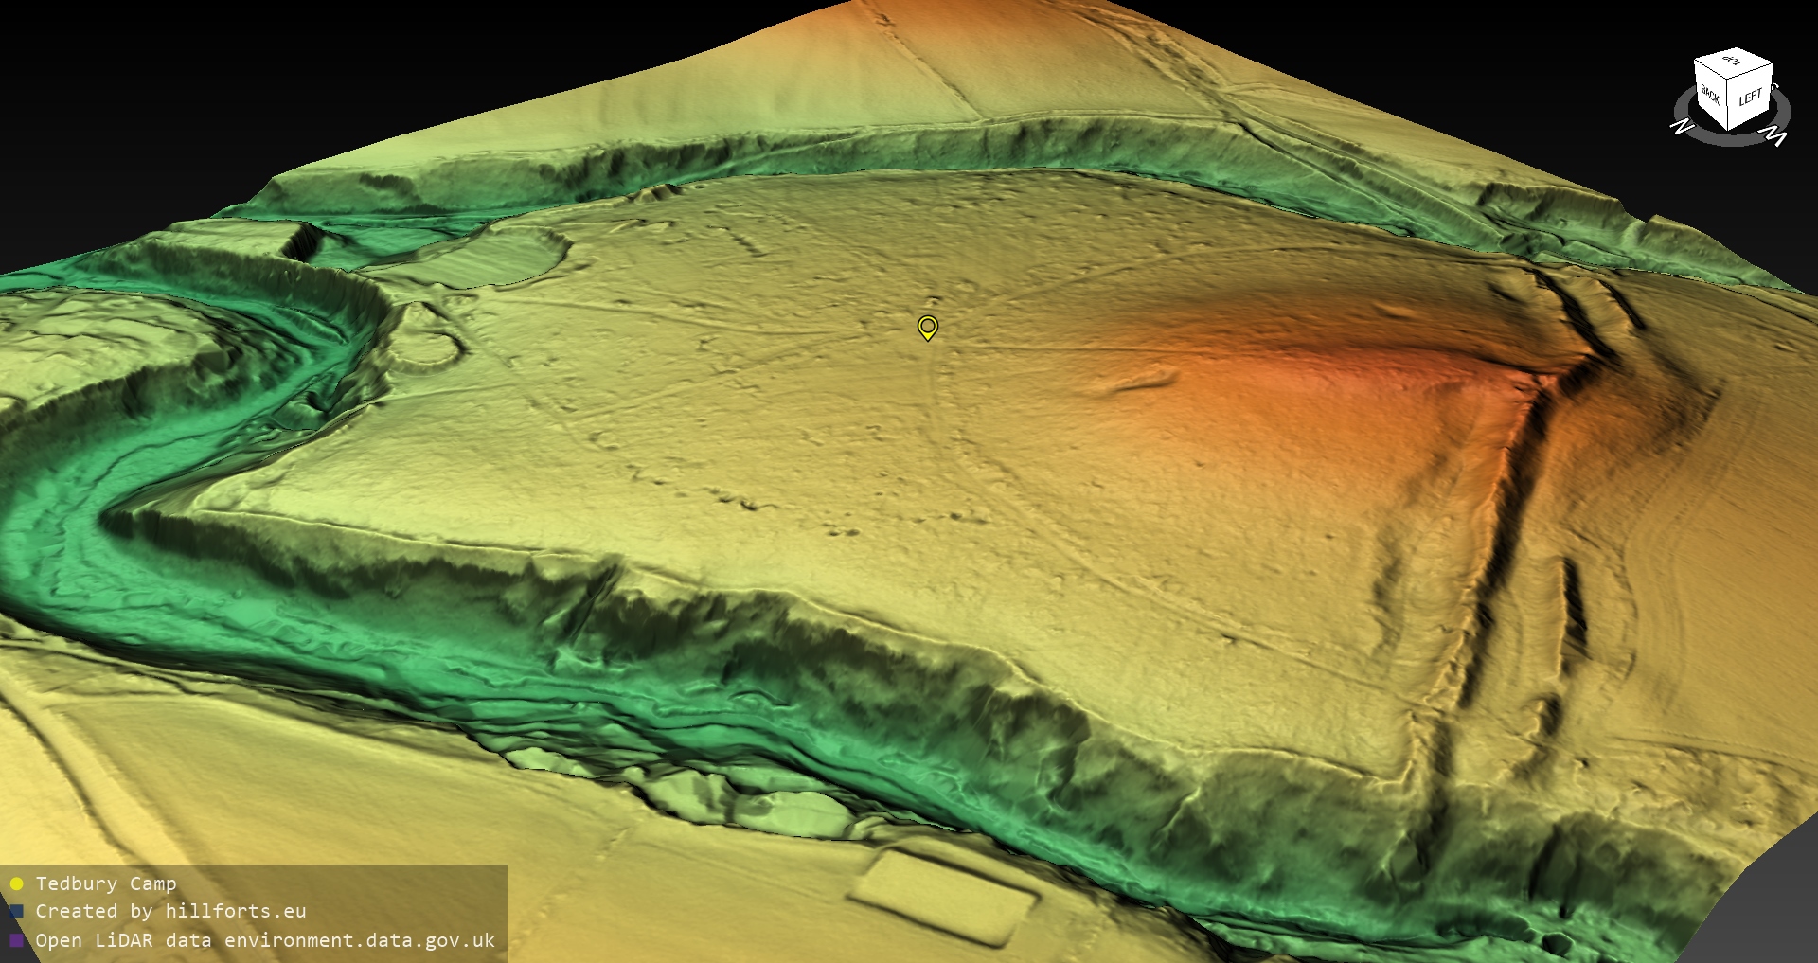This screenshot has width=1818, height=963.
Task: Click the LEFT face of the view cube
Action: coord(1750,98)
